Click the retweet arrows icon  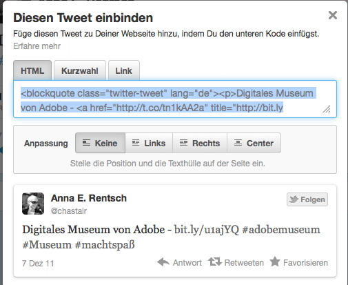pyautogui.click(x=215, y=262)
